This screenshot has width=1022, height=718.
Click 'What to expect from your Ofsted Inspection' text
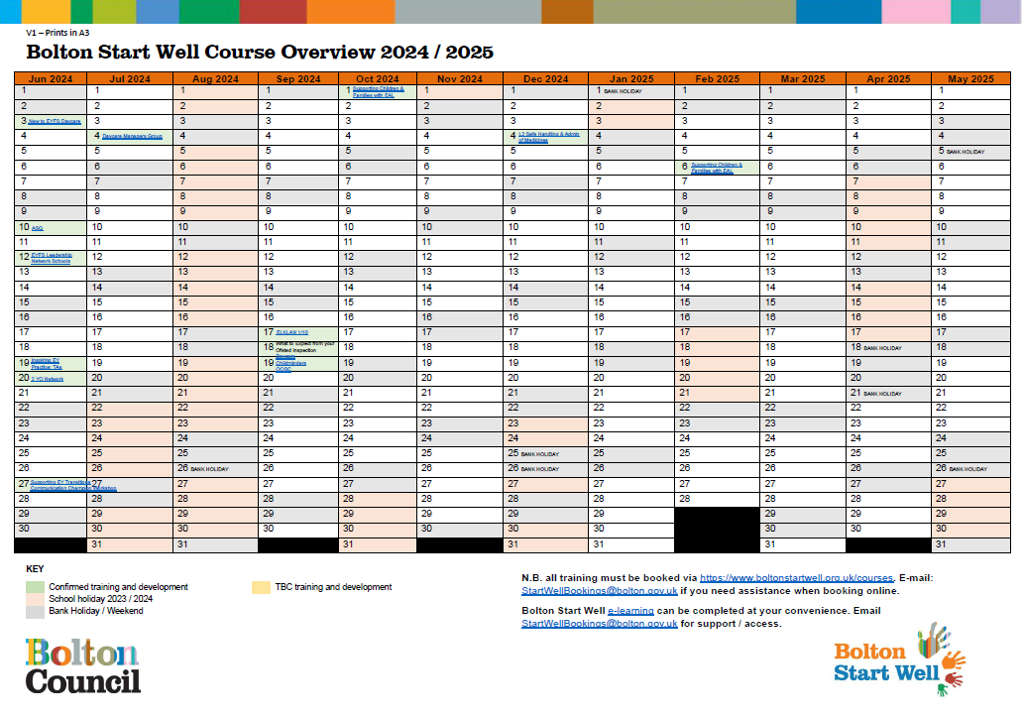tap(305, 347)
